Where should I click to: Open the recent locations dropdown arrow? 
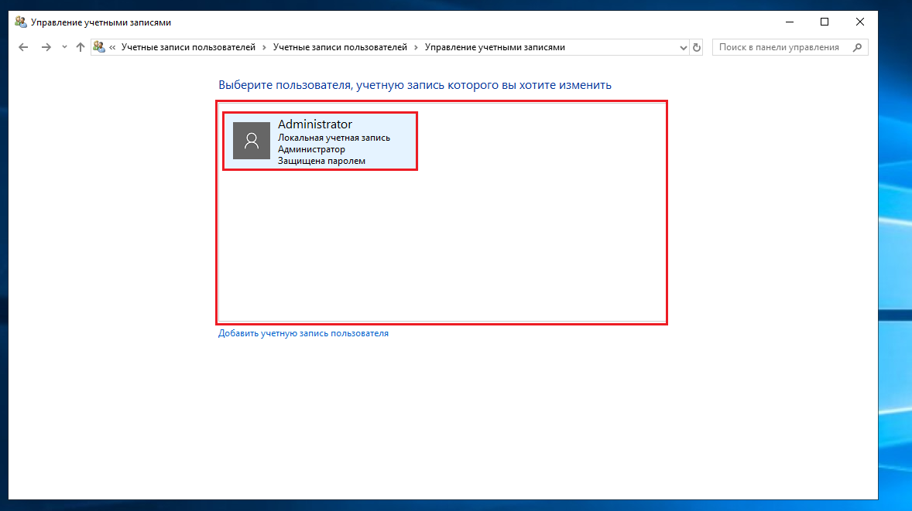pyautogui.click(x=64, y=47)
